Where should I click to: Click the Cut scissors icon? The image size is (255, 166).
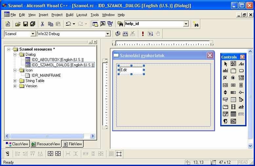point(43,24)
